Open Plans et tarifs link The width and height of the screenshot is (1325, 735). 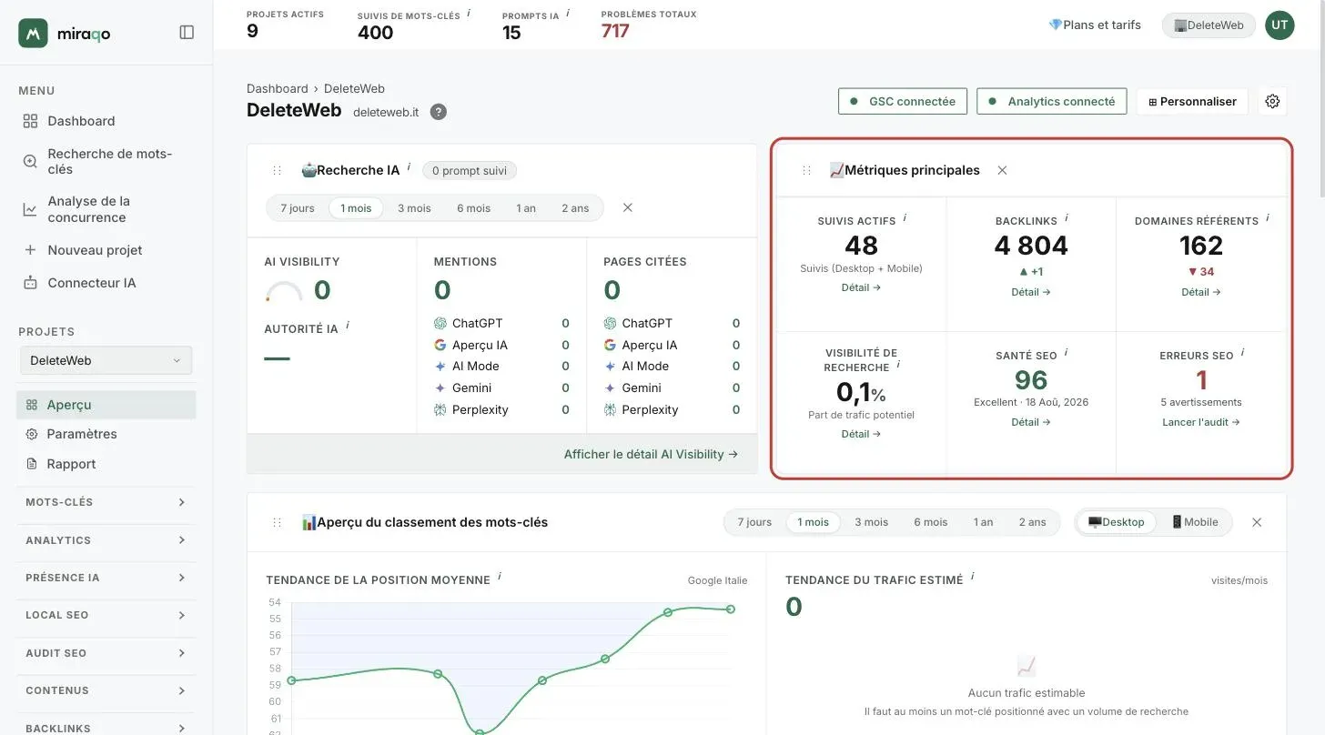[x=1095, y=25]
